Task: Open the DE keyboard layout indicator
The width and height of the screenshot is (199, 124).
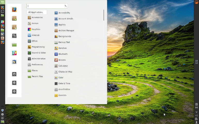Action: [196, 108]
